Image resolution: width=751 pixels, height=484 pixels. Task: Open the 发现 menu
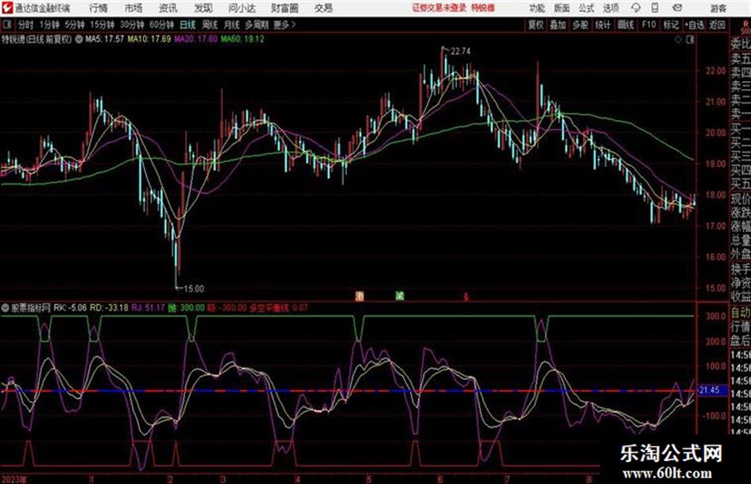pos(203,8)
